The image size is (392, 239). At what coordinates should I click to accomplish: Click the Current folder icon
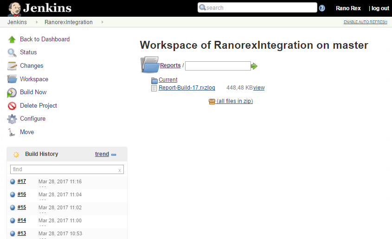tap(154, 80)
